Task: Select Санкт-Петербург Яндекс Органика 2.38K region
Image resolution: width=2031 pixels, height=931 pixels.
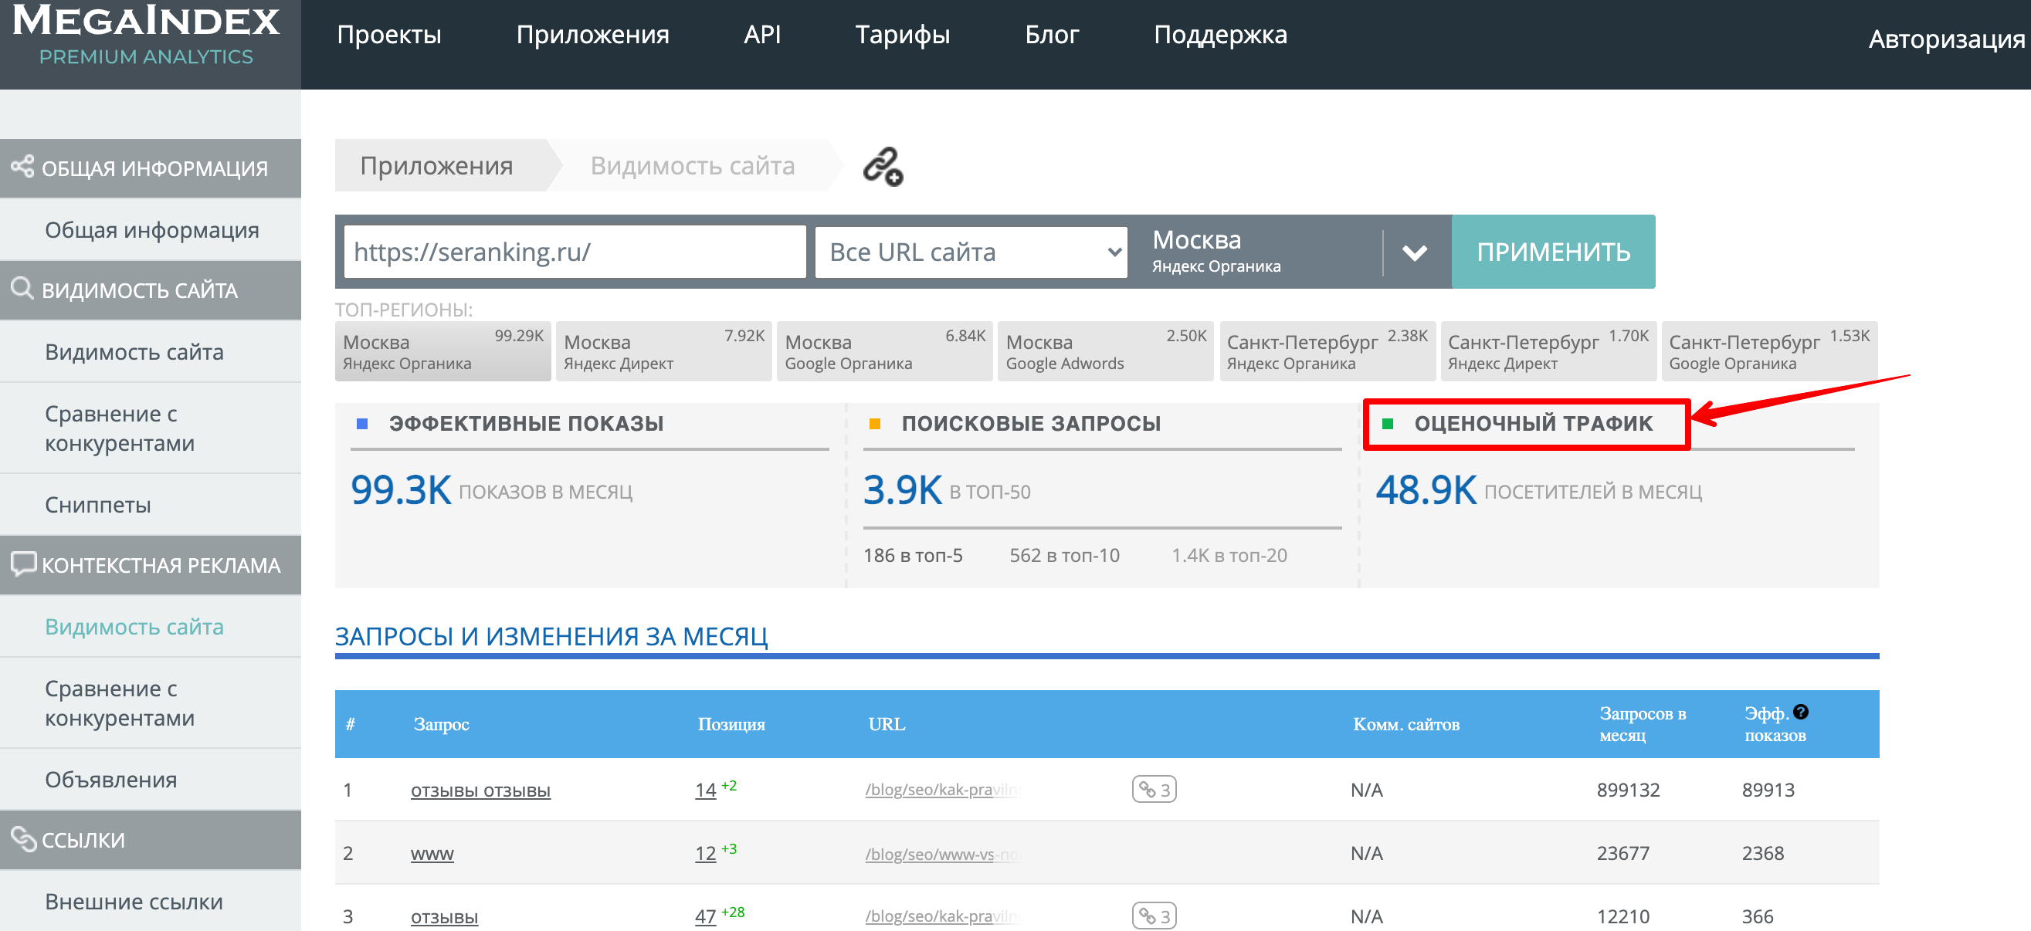Action: pyautogui.click(x=1327, y=351)
